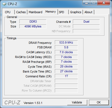The width and height of the screenshot is (112, 108).
Task: Open the Caches tab
Action: [x=21, y=12]
